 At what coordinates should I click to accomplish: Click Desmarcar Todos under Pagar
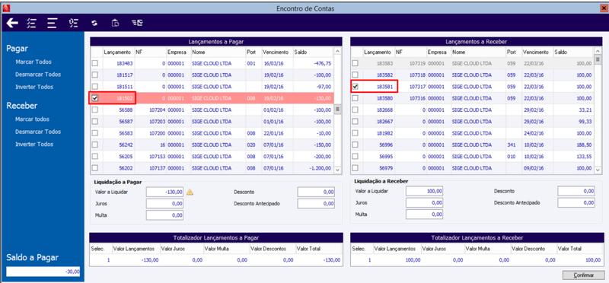tap(38, 74)
